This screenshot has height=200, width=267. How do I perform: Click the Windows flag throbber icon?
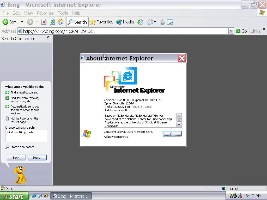[x=262, y=13]
